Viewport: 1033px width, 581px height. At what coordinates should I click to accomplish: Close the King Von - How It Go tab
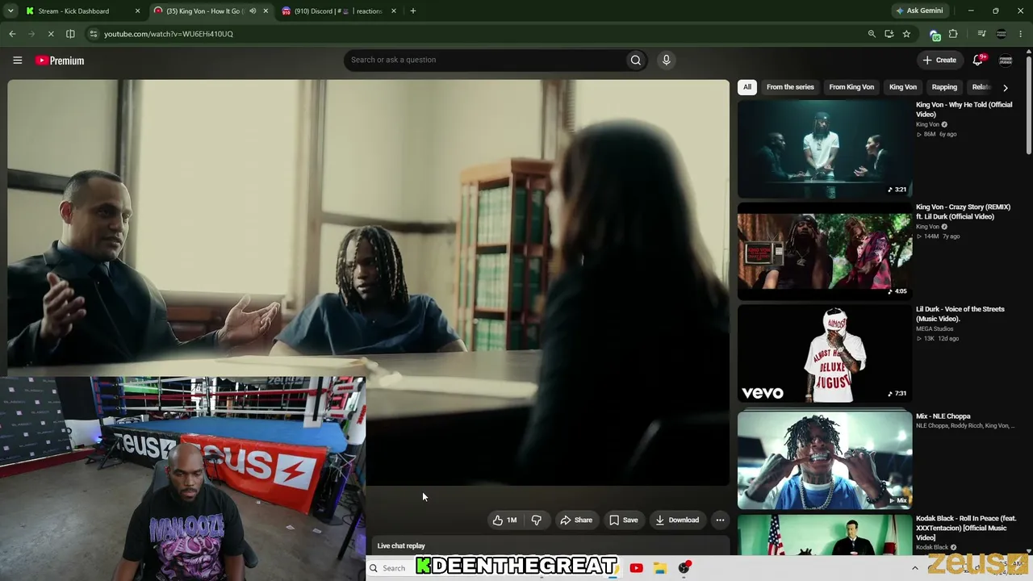(266, 11)
